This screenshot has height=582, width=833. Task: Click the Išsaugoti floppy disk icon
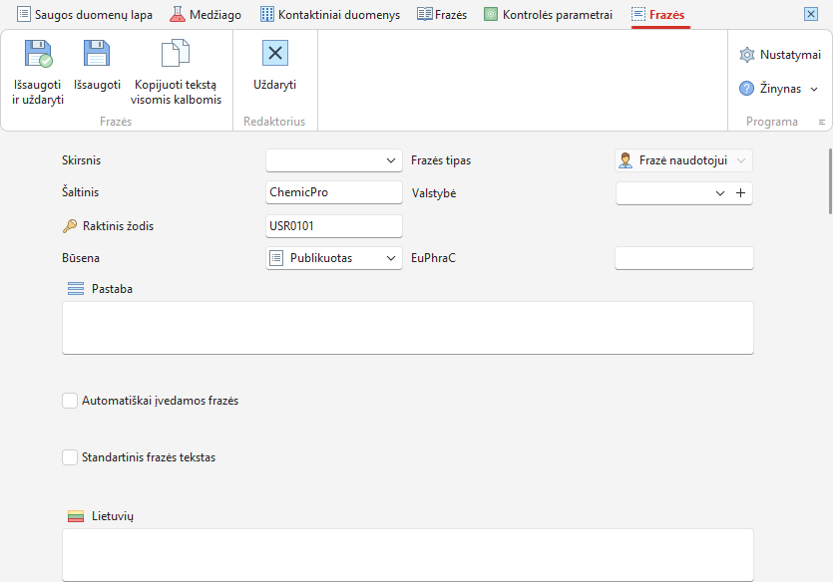coord(96,53)
